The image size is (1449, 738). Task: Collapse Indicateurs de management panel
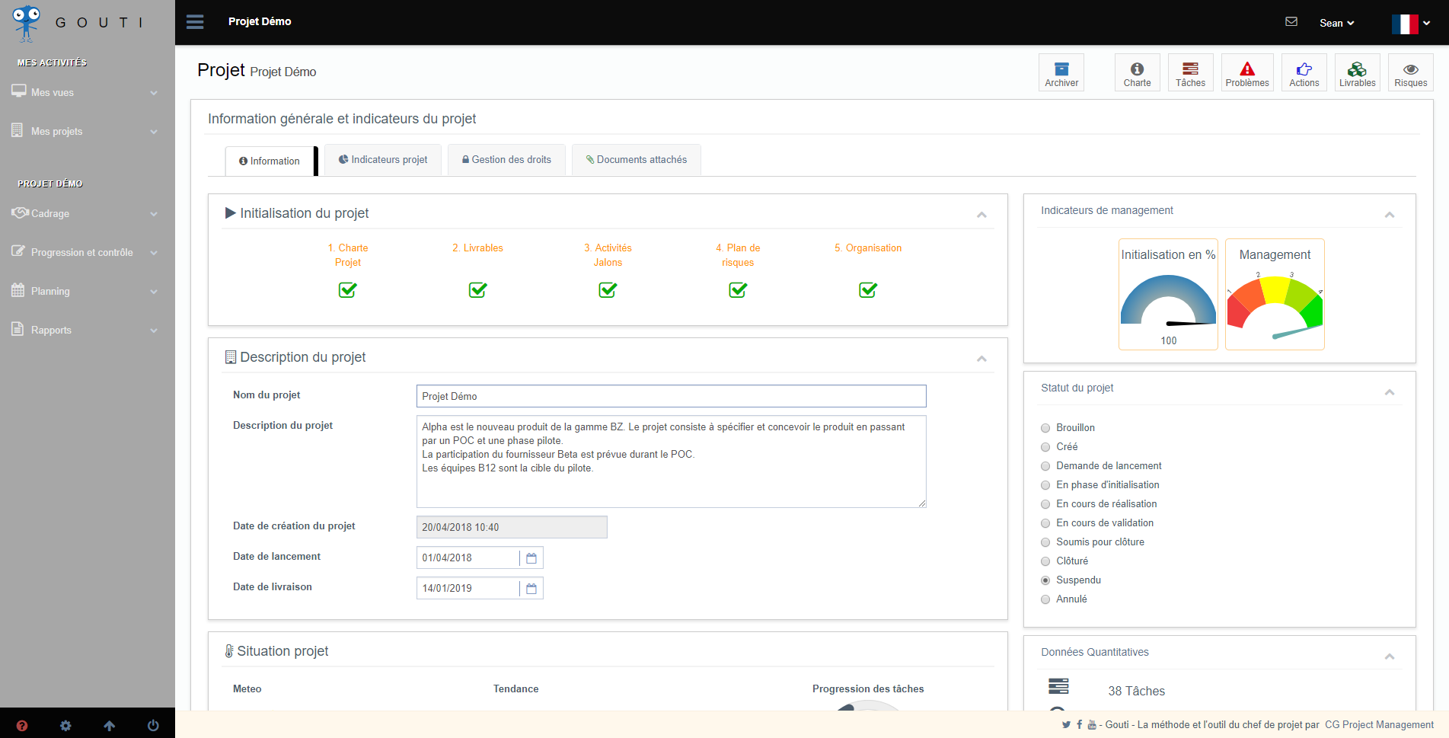click(1390, 215)
